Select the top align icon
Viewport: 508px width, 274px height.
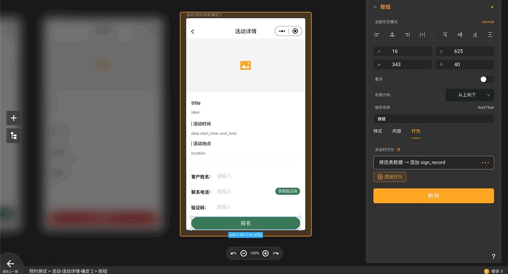point(445,35)
